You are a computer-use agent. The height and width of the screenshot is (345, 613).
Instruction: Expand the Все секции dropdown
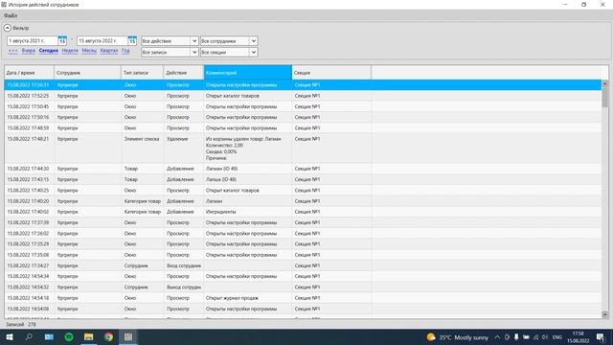point(253,52)
